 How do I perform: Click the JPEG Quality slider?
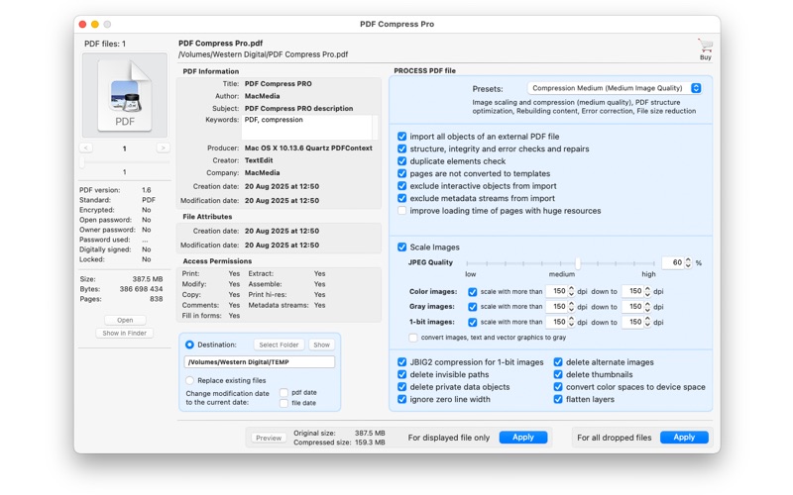(560, 263)
